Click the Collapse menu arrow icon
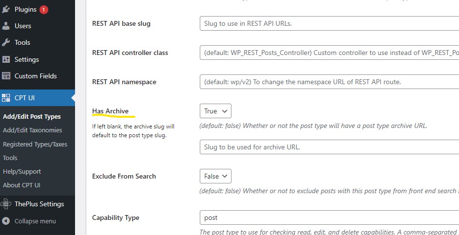Image resolution: width=459 pixels, height=235 pixels. click(6, 221)
